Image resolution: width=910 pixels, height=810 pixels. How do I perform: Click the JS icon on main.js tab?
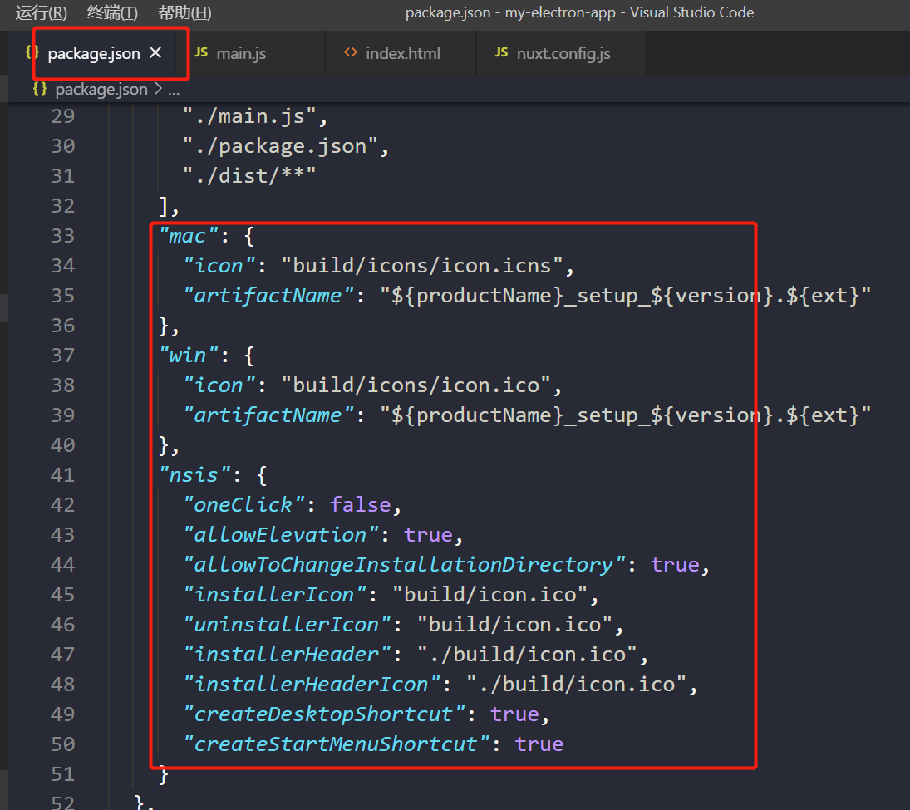point(201,52)
